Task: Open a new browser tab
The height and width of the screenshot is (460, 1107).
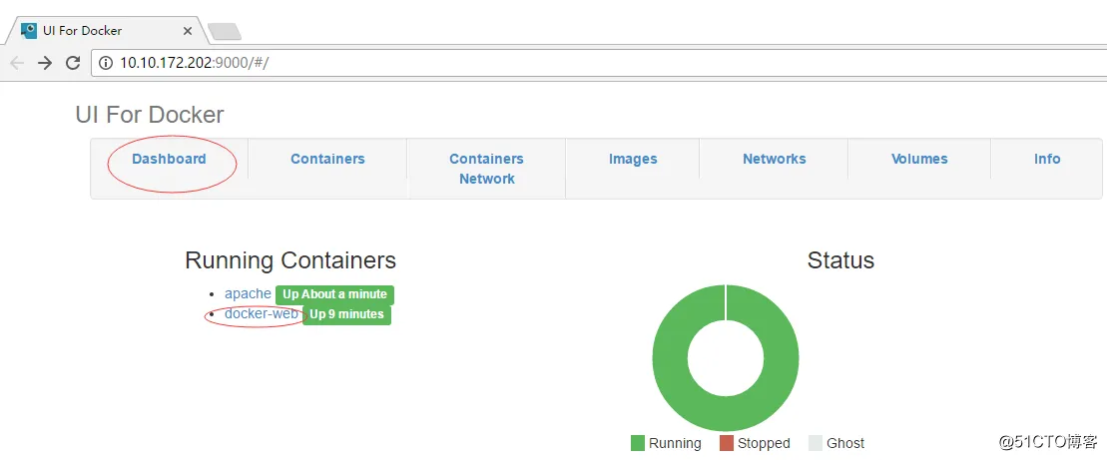Action: pyautogui.click(x=225, y=31)
